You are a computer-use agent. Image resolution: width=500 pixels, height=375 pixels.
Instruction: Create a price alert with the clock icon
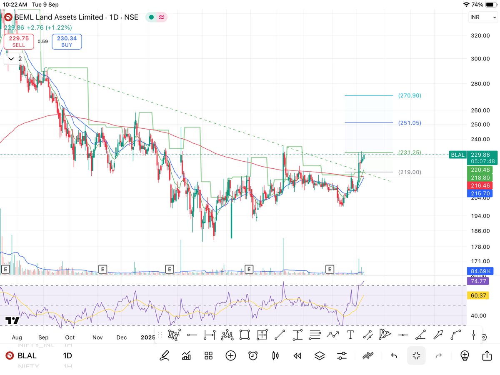(253, 355)
